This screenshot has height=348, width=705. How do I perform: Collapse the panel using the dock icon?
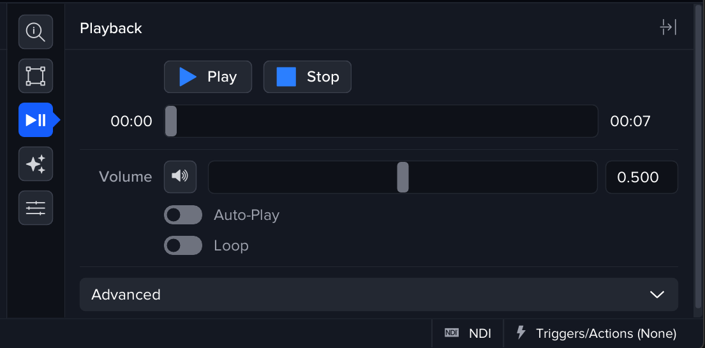668,27
